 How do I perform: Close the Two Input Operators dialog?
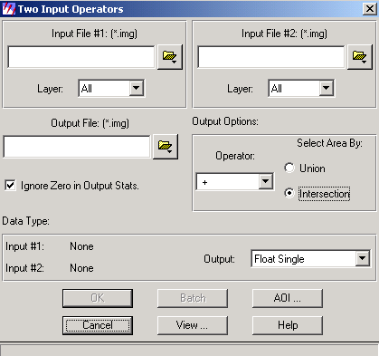[x=370, y=9]
